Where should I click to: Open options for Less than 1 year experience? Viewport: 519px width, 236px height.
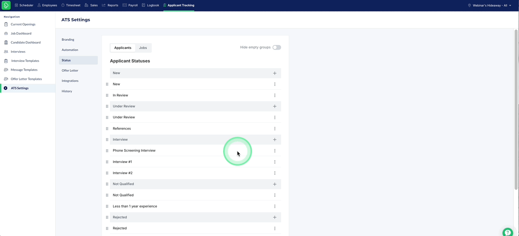[275, 206]
